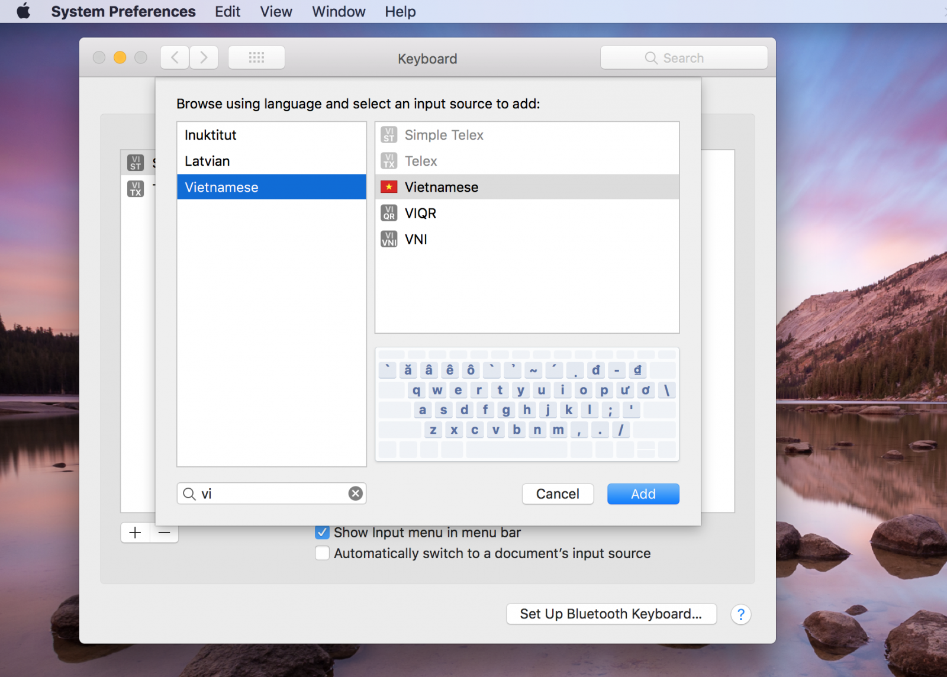Toggle Show Input menu in menu bar
The image size is (947, 677).
coord(322,532)
